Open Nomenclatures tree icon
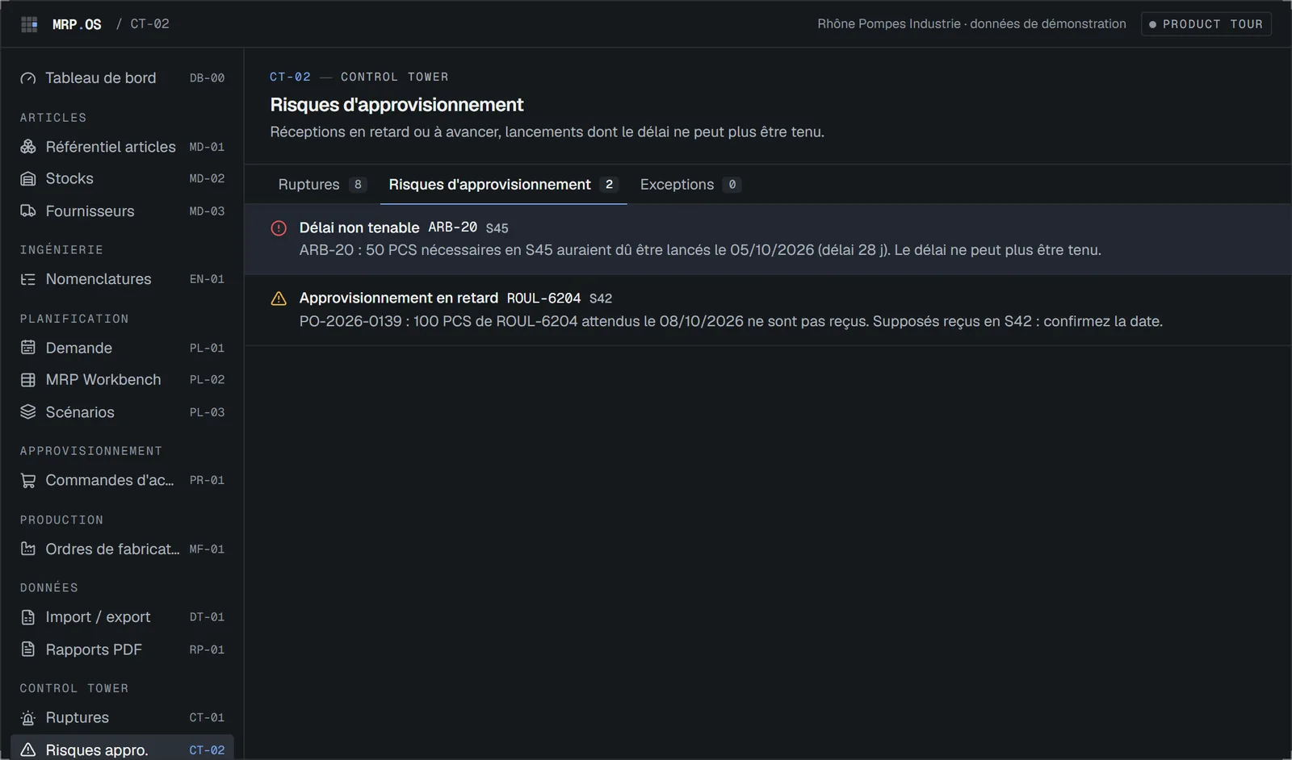This screenshot has width=1292, height=760. (28, 279)
